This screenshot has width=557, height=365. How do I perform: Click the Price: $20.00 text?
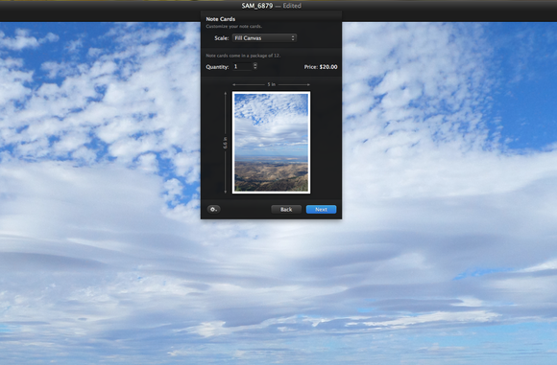point(321,67)
